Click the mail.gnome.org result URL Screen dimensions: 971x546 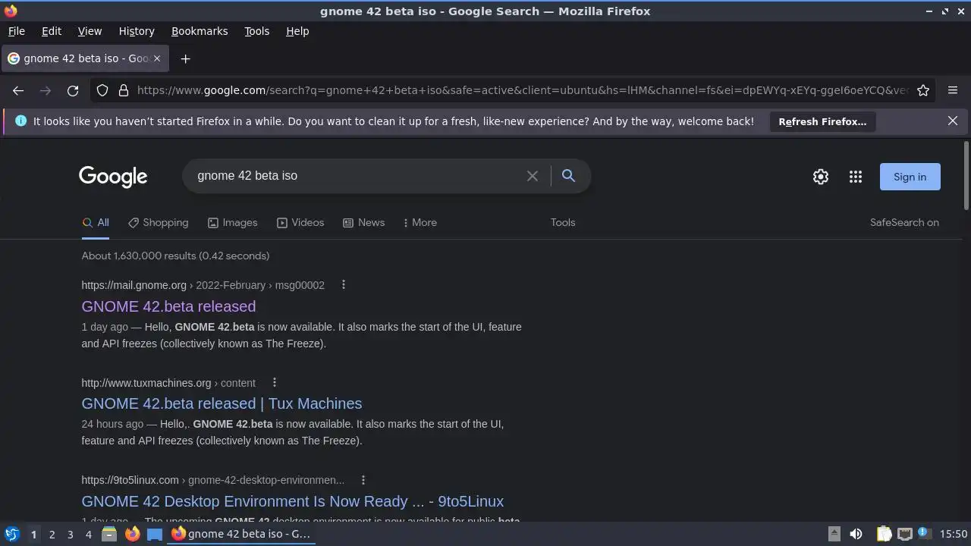pyautogui.click(x=203, y=285)
